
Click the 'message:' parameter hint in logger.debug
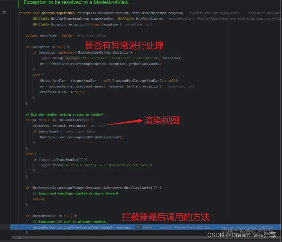click(72, 58)
